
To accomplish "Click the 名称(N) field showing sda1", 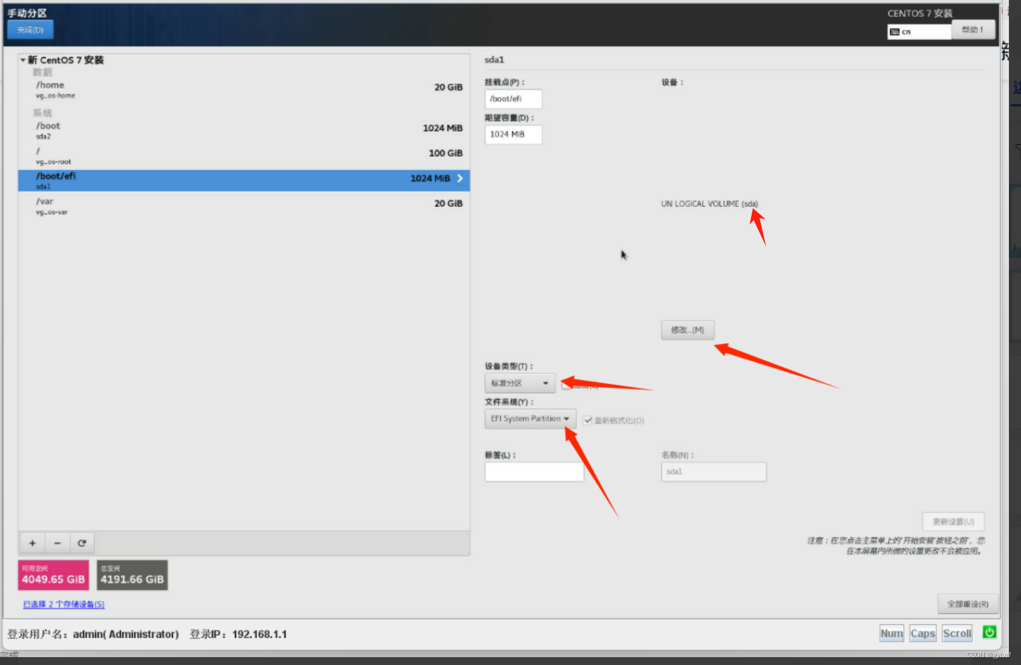I will click(714, 472).
